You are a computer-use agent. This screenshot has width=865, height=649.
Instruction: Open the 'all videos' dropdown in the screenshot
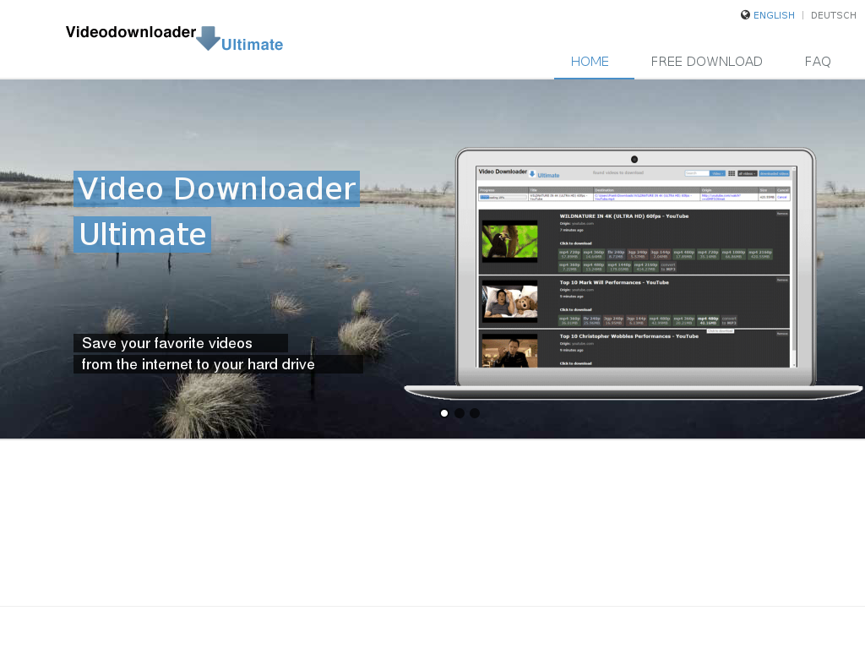pyautogui.click(x=747, y=173)
